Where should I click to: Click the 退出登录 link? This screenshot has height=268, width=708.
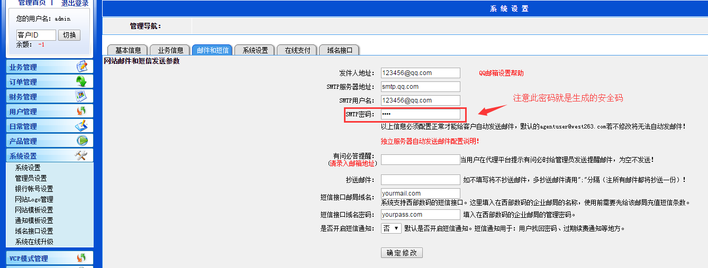coord(75,3)
